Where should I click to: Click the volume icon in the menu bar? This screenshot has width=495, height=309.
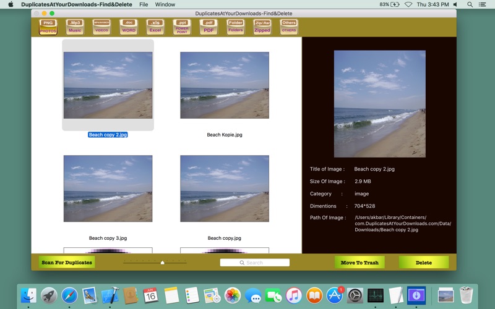(x=455, y=4)
